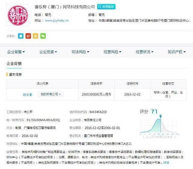Open the 知识产权 navigation menu

coord(177,52)
